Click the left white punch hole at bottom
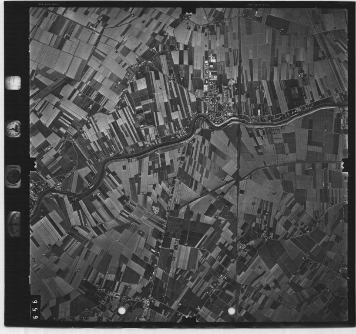 coord(122,311)
